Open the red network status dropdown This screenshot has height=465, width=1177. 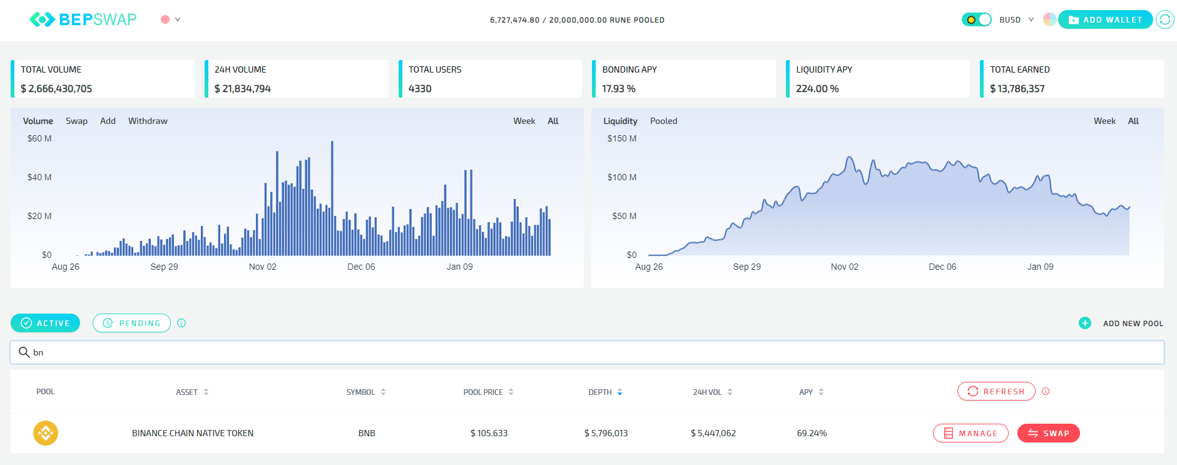click(x=171, y=19)
